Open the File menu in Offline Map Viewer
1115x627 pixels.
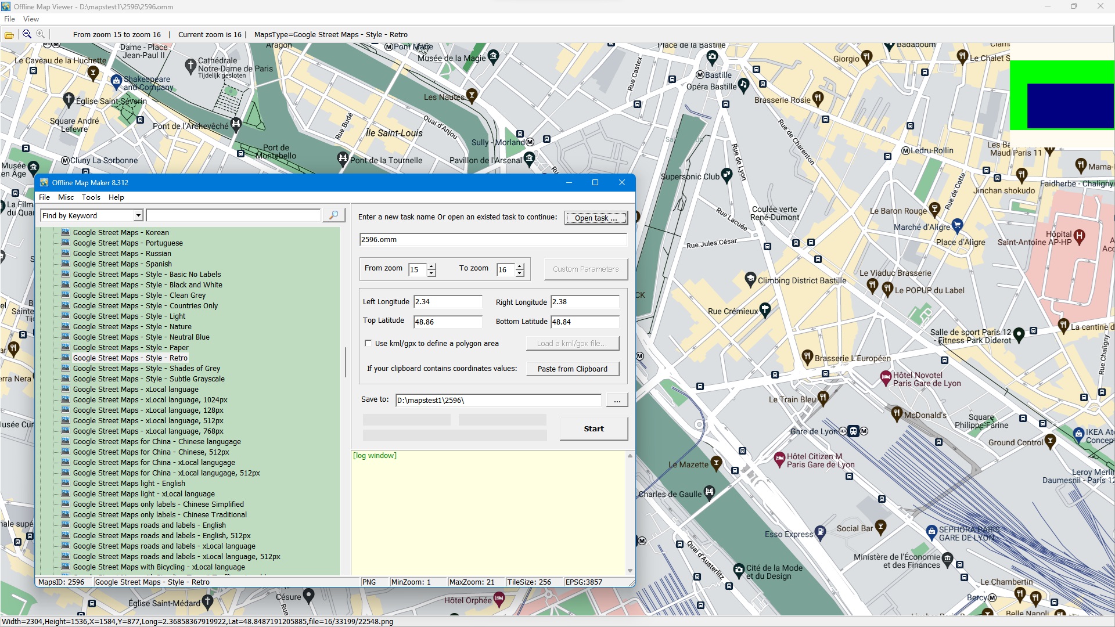tap(9, 19)
